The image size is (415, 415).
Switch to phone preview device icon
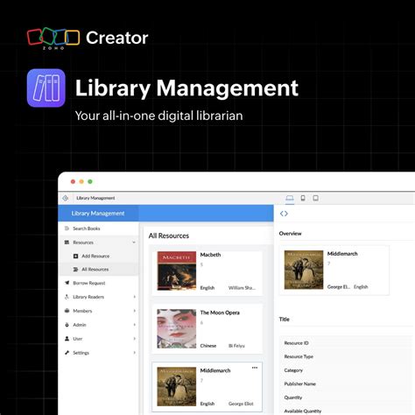click(x=303, y=198)
